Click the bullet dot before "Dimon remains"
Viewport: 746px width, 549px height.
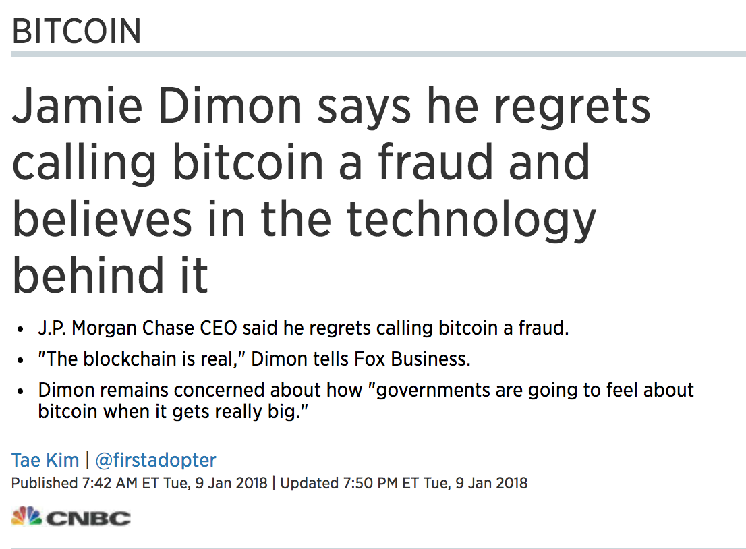tap(21, 391)
